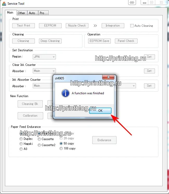
Task: Click the EEPROM print button
Action: click(50, 26)
